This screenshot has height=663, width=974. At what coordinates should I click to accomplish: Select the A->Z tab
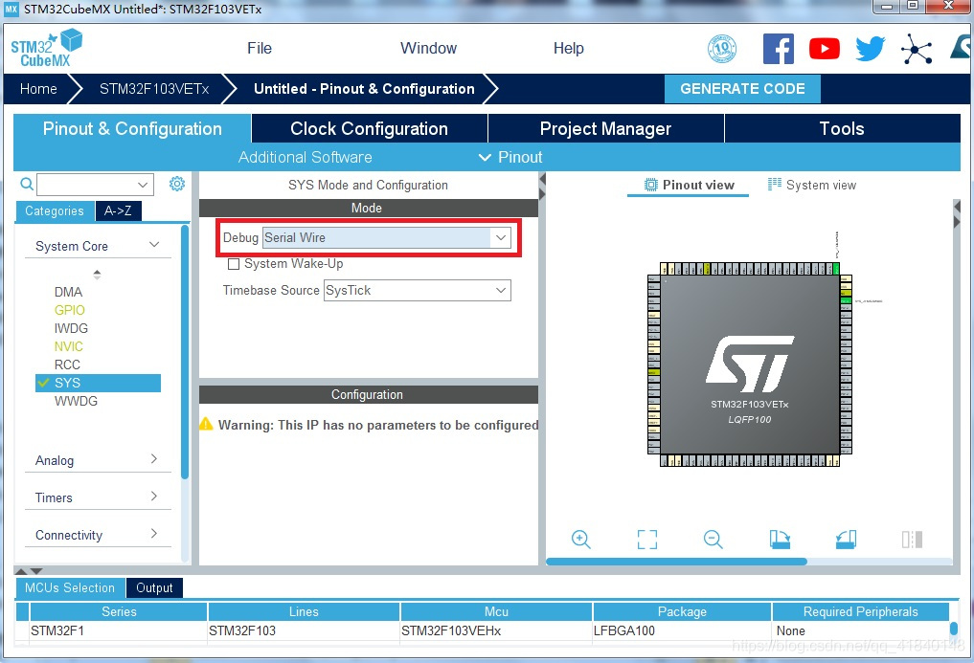click(118, 211)
